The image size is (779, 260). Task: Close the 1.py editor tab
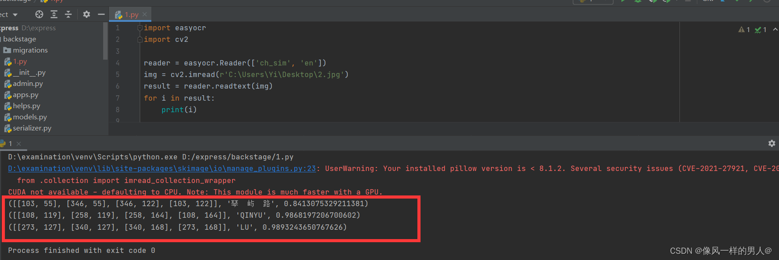click(145, 14)
